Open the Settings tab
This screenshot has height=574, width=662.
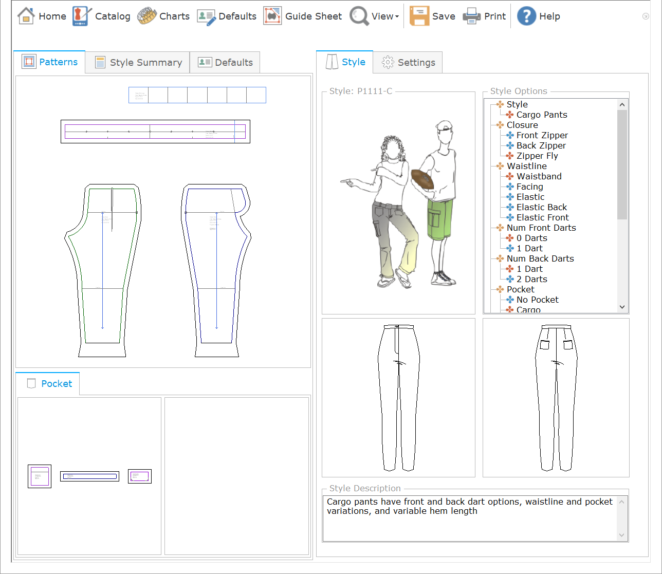408,62
